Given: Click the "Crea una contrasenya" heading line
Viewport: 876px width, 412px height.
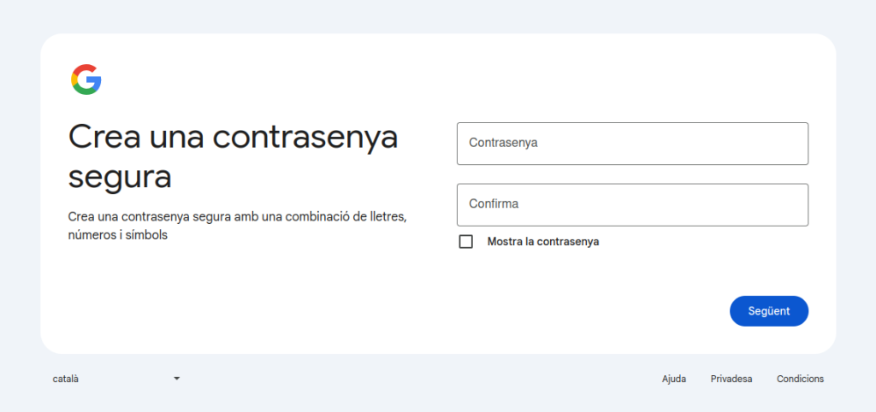Looking at the screenshot, I should [x=233, y=137].
